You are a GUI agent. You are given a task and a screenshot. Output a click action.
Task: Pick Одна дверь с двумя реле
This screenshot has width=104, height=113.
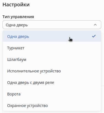[x=52, y=83]
